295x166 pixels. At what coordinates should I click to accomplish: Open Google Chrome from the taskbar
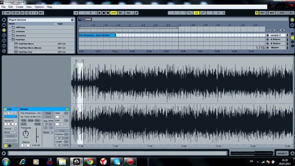[x=90, y=162]
